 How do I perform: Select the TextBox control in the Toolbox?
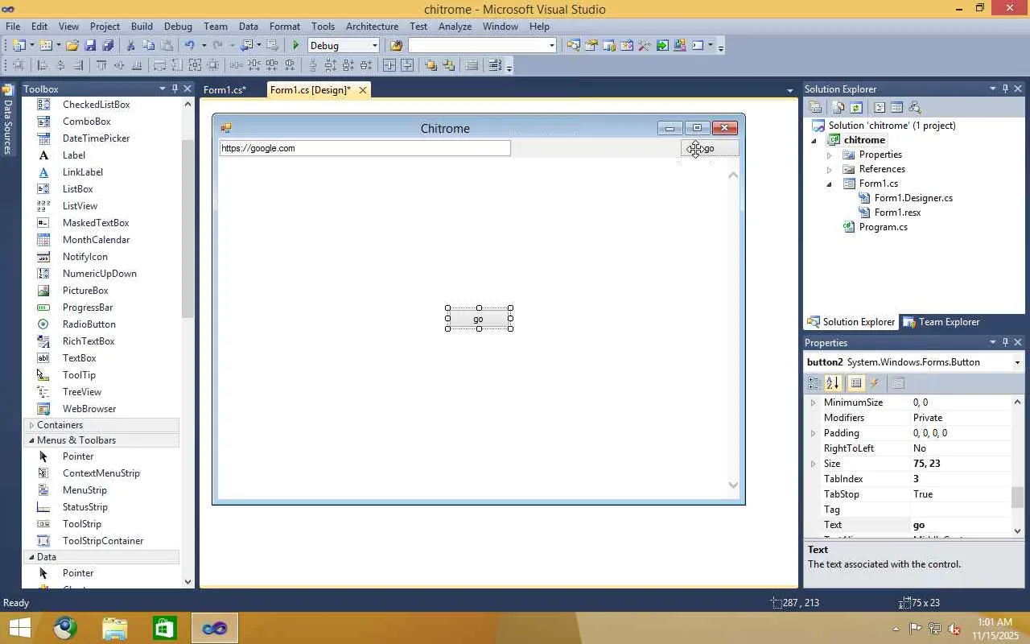80,358
